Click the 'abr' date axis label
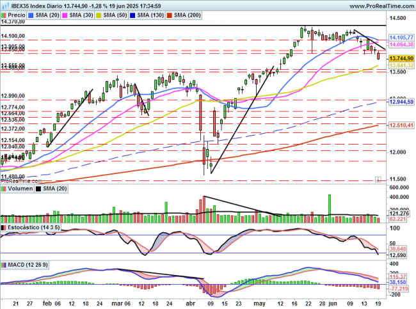This screenshot has height=309, width=416. tap(190, 303)
